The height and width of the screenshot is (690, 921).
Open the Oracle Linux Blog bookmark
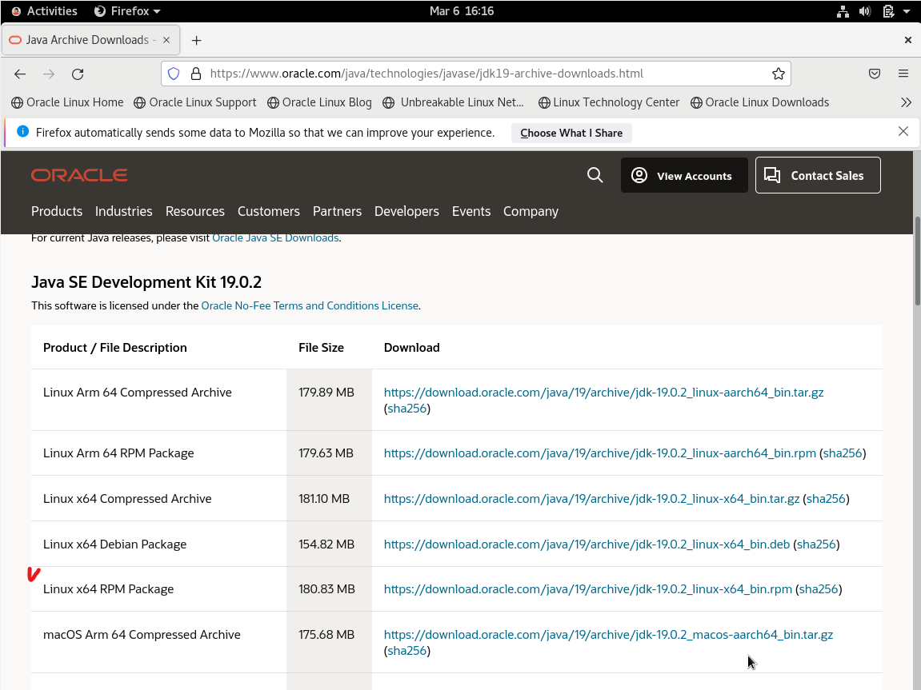[319, 102]
